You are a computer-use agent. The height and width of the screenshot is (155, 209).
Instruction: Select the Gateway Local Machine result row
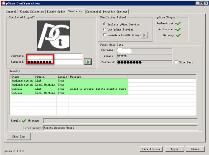coord(69,93)
